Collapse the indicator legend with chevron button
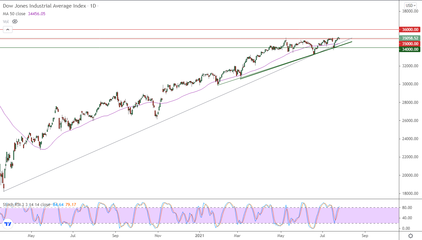Viewport: 422px width, 240px height. coord(8,30)
